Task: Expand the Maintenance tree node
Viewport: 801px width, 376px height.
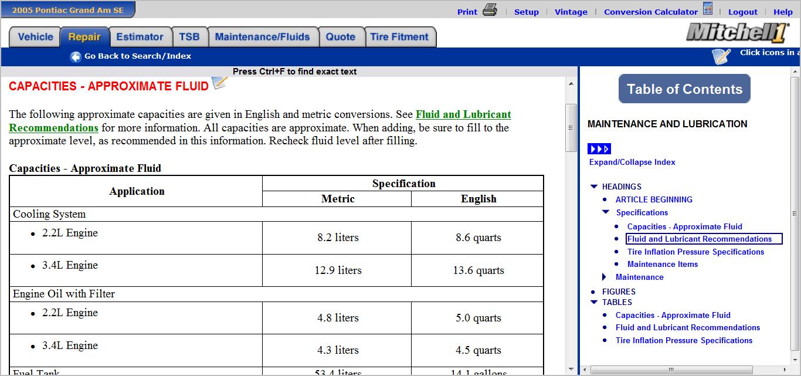Action: click(605, 277)
